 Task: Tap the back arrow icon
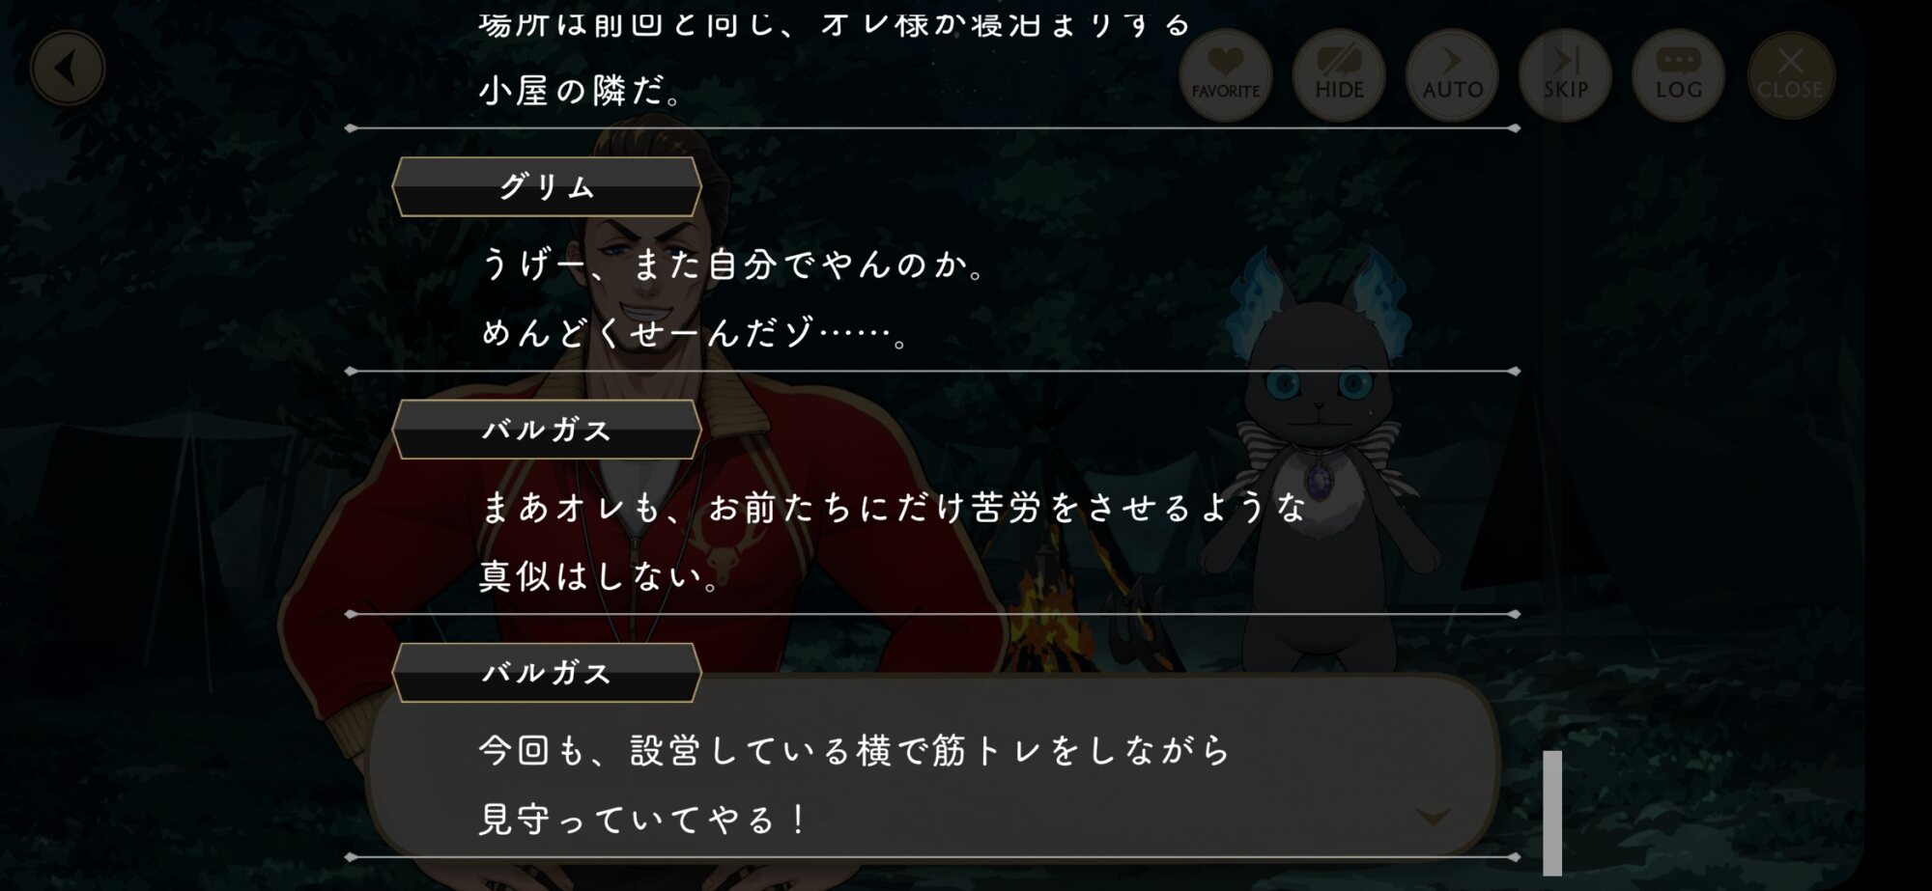point(67,69)
